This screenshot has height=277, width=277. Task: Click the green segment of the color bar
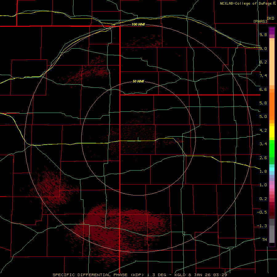click(272, 149)
